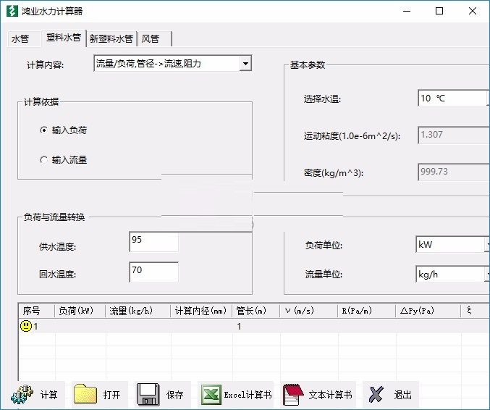Click the Excel计算书 button label
Screen dimensions: 490x410
[x=248, y=395]
